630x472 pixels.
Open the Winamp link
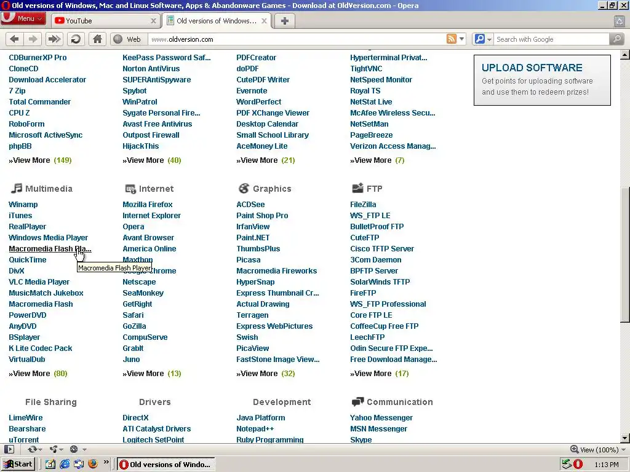23,205
